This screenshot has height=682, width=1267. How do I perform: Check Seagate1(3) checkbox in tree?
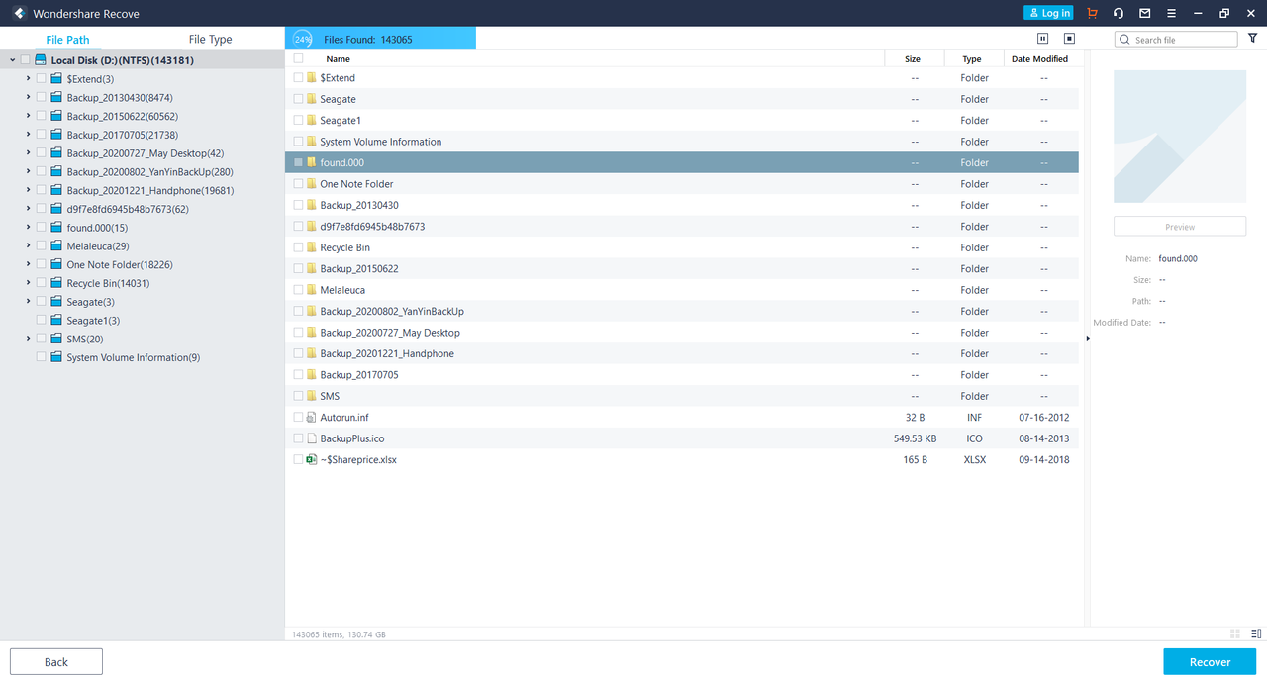(41, 320)
